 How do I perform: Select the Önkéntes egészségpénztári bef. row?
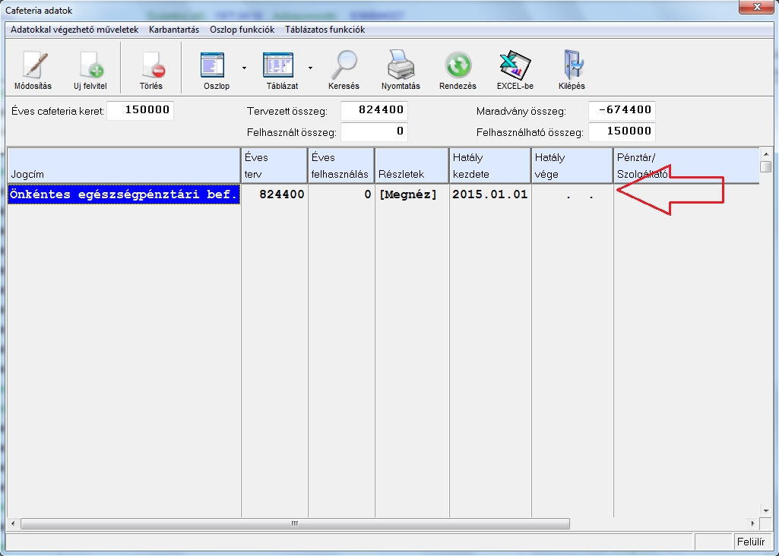123,194
